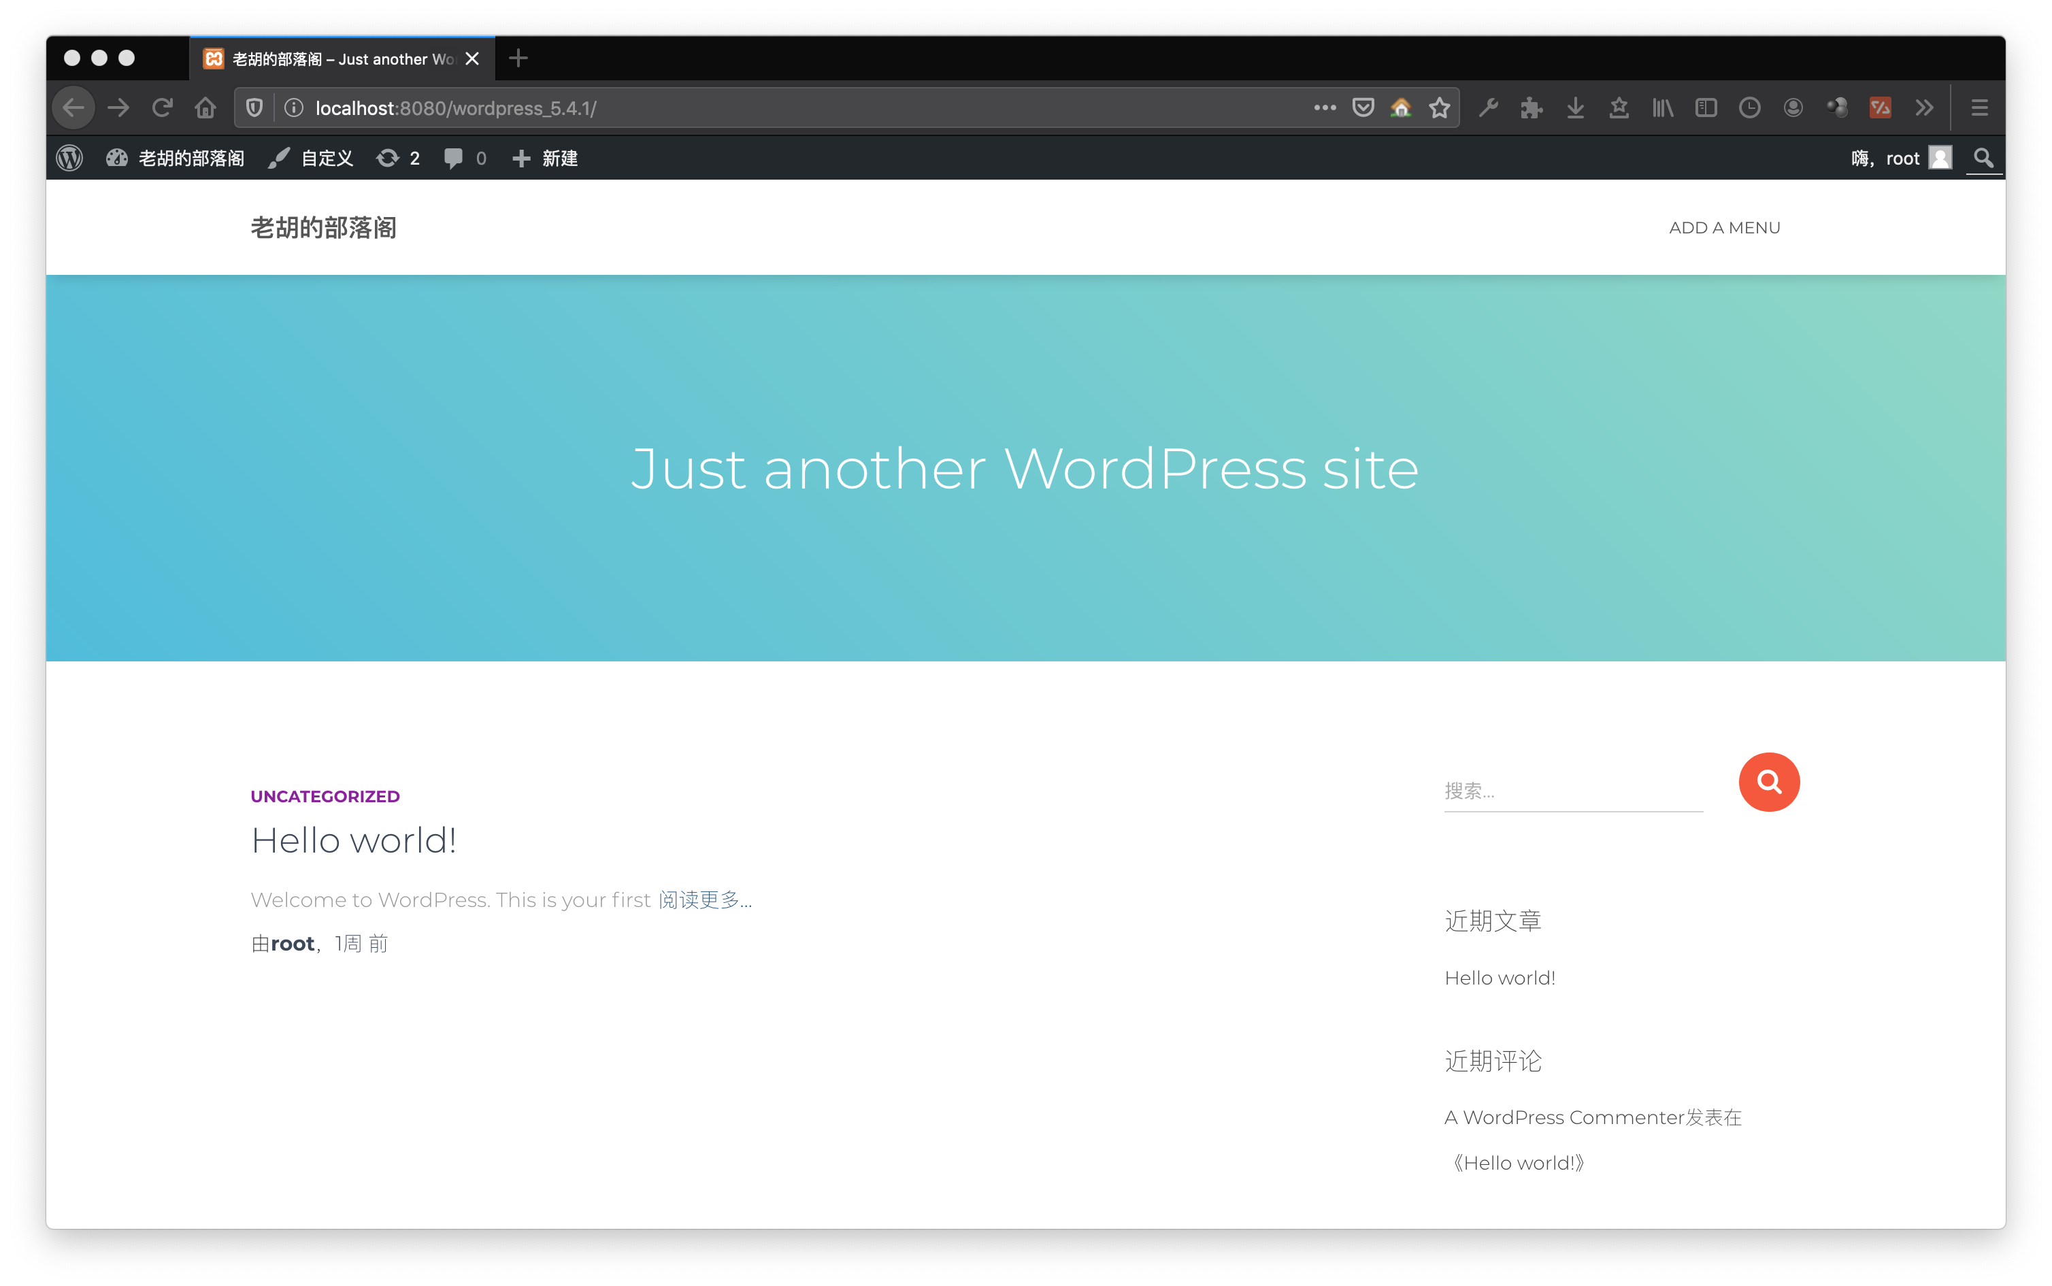2052x1286 pixels.
Task: Open bookmarks menu star-tray icon
Action: [x=1619, y=108]
